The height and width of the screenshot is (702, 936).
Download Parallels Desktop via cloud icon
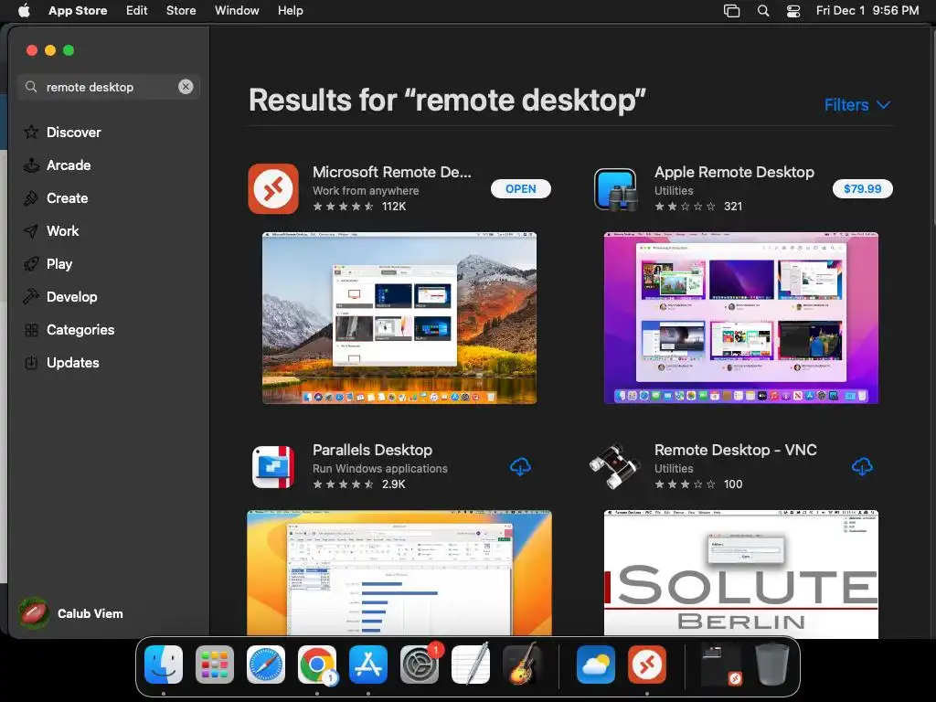pos(520,467)
